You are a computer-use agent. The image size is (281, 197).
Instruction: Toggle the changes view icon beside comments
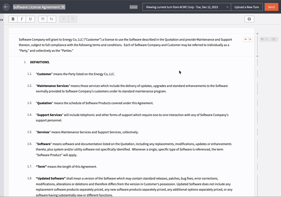[x=274, y=39]
